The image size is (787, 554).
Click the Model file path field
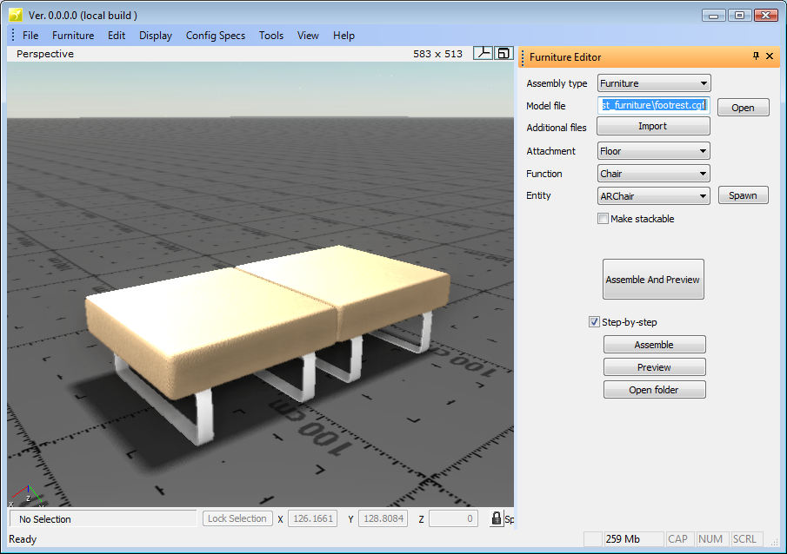[x=653, y=105]
